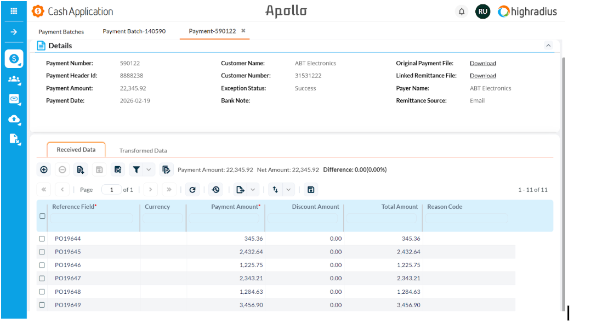The width and height of the screenshot is (591, 323).
Task: Open the app grid launcher icon
Action: tap(14, 12)
